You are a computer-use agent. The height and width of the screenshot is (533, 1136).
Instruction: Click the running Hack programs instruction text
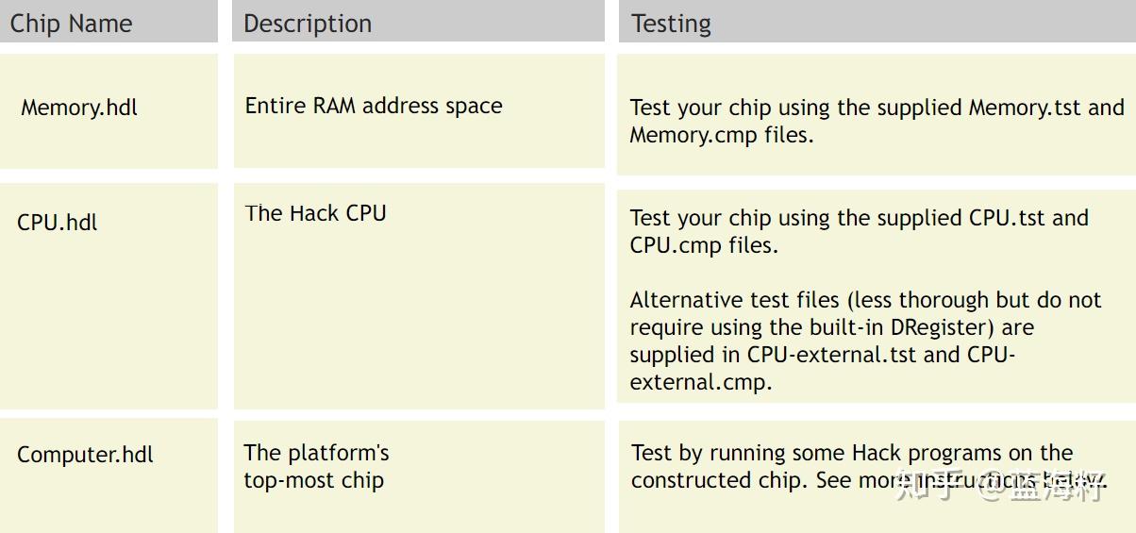tap(852, 453)
